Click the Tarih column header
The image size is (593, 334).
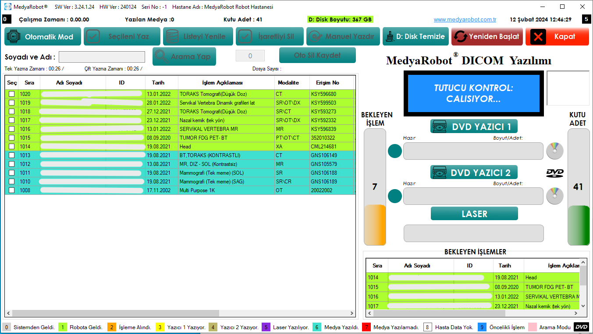(x=158, y=83)
